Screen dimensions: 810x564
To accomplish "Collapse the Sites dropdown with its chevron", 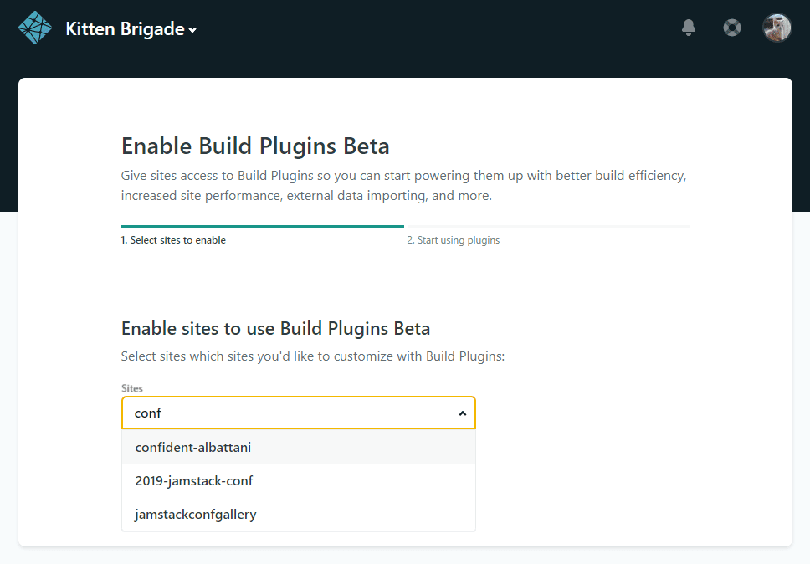I will [x=462, y=413].
